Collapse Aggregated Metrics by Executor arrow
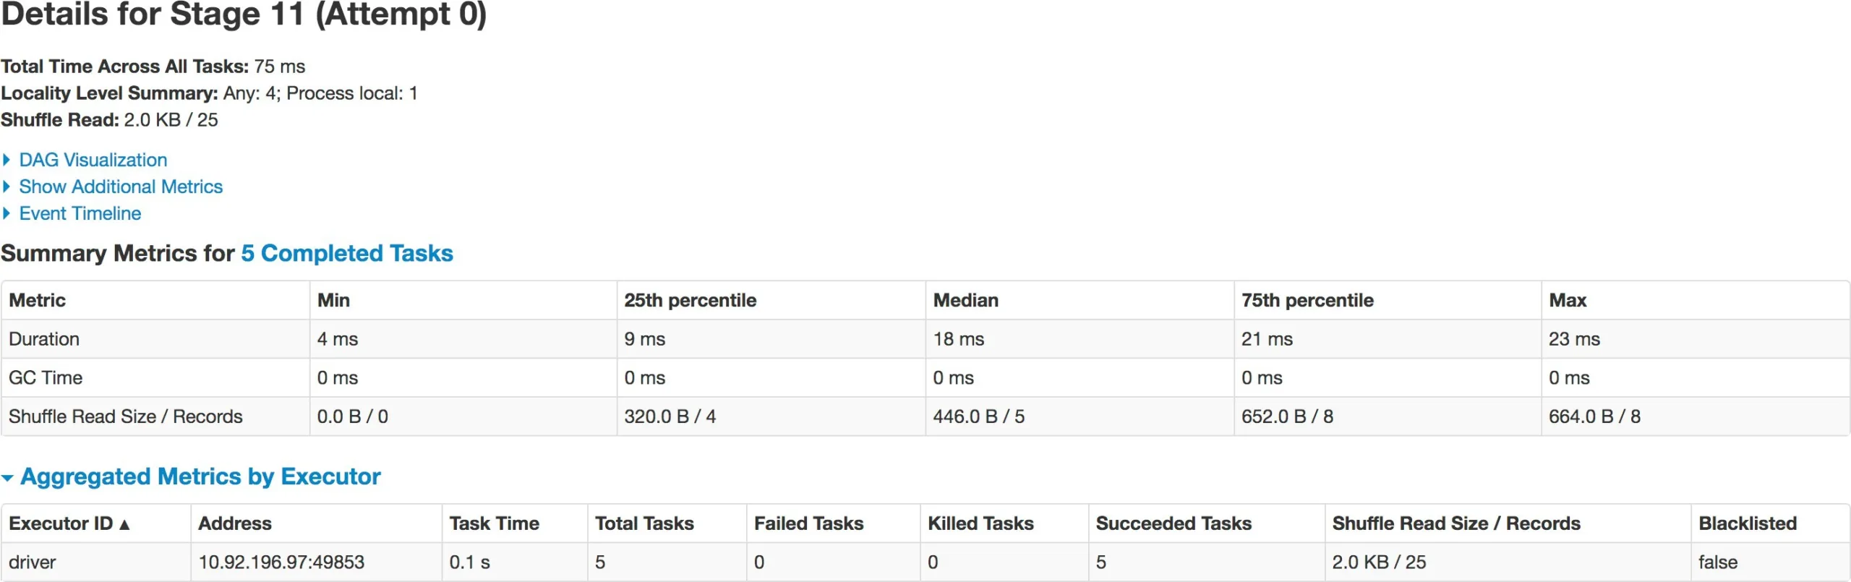 point(8,478)
